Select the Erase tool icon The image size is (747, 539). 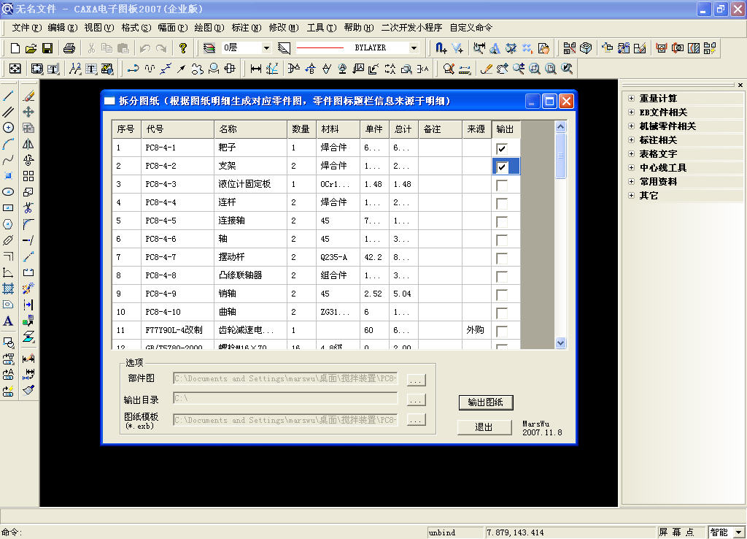tap(28, 96)
